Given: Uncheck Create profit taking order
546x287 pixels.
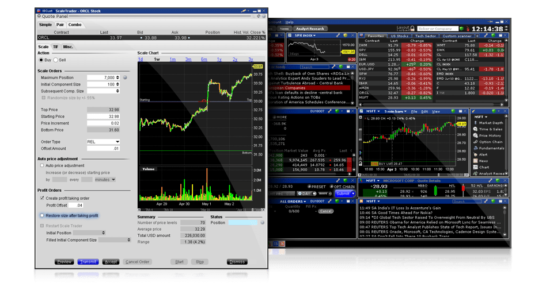Looking at the screenshot, I should pos(42,198).
